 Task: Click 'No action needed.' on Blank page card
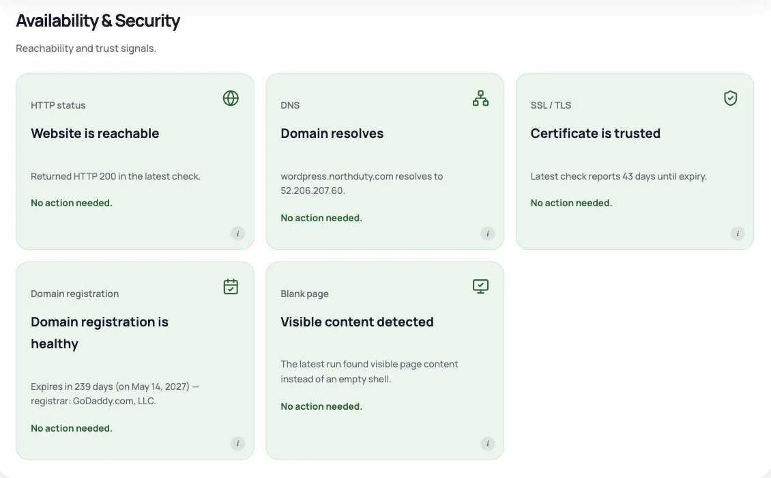pos(321,406)
